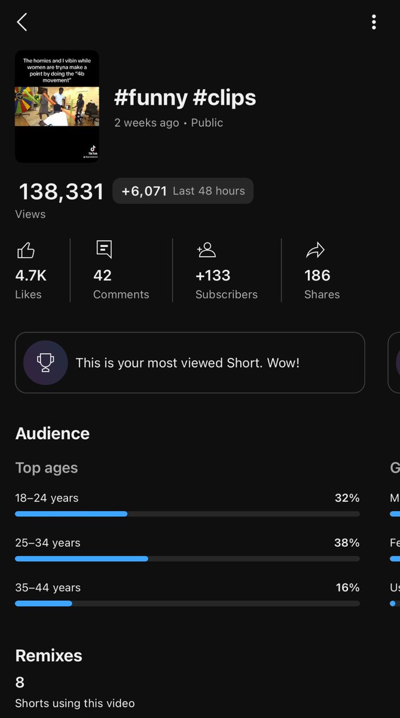Tap the trophy icon on the card
The image size is (400, 718).
tap(45, 363)
